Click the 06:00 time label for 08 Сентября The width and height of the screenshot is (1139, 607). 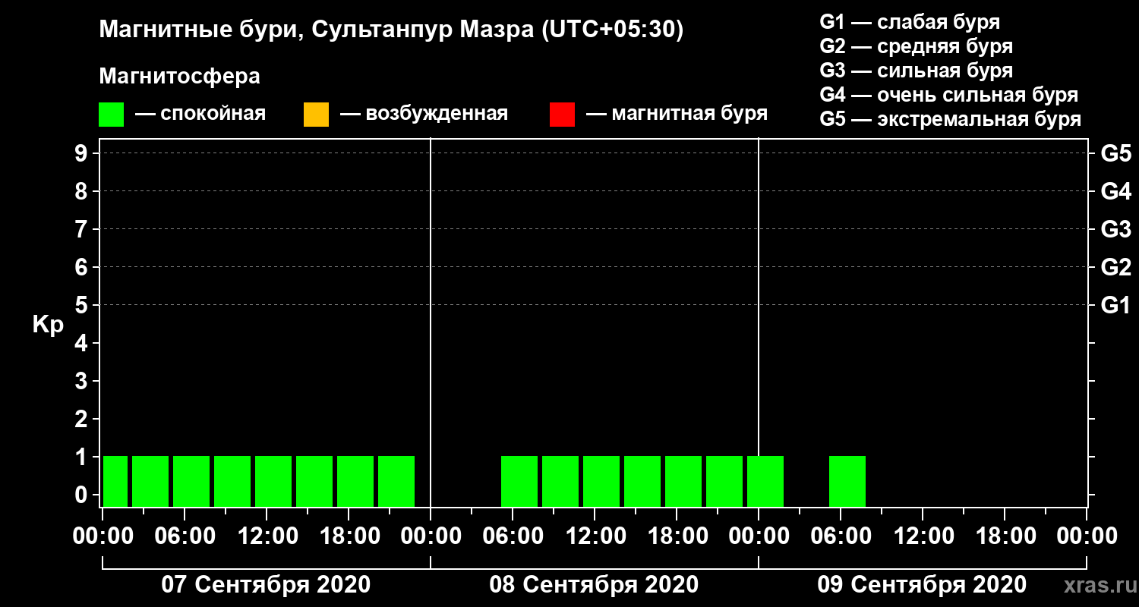[x=512, y=536]
